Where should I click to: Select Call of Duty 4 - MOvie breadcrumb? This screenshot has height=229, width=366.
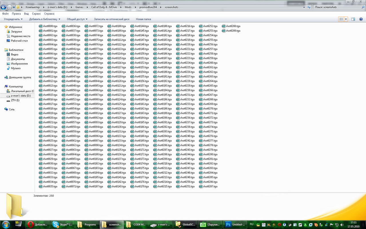click(104, 7)
